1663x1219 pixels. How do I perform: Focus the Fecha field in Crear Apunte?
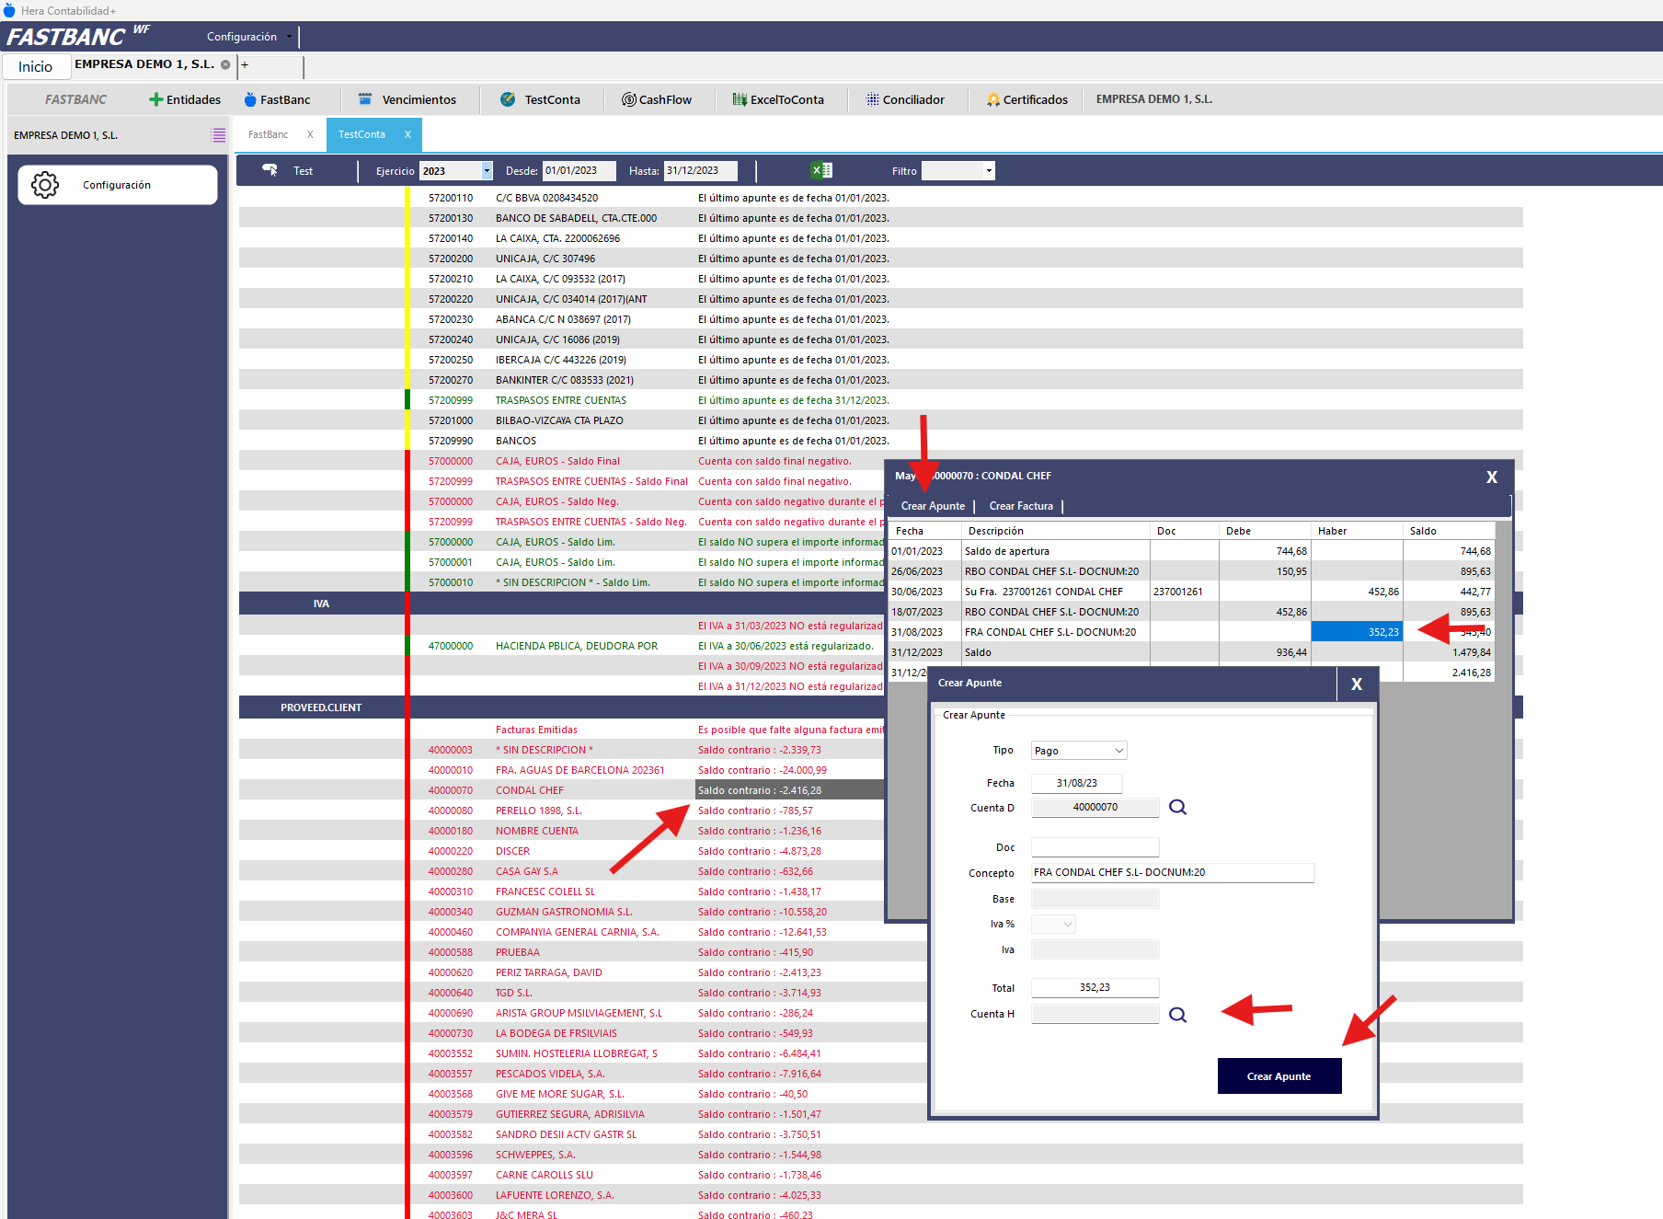[1077, 783]
